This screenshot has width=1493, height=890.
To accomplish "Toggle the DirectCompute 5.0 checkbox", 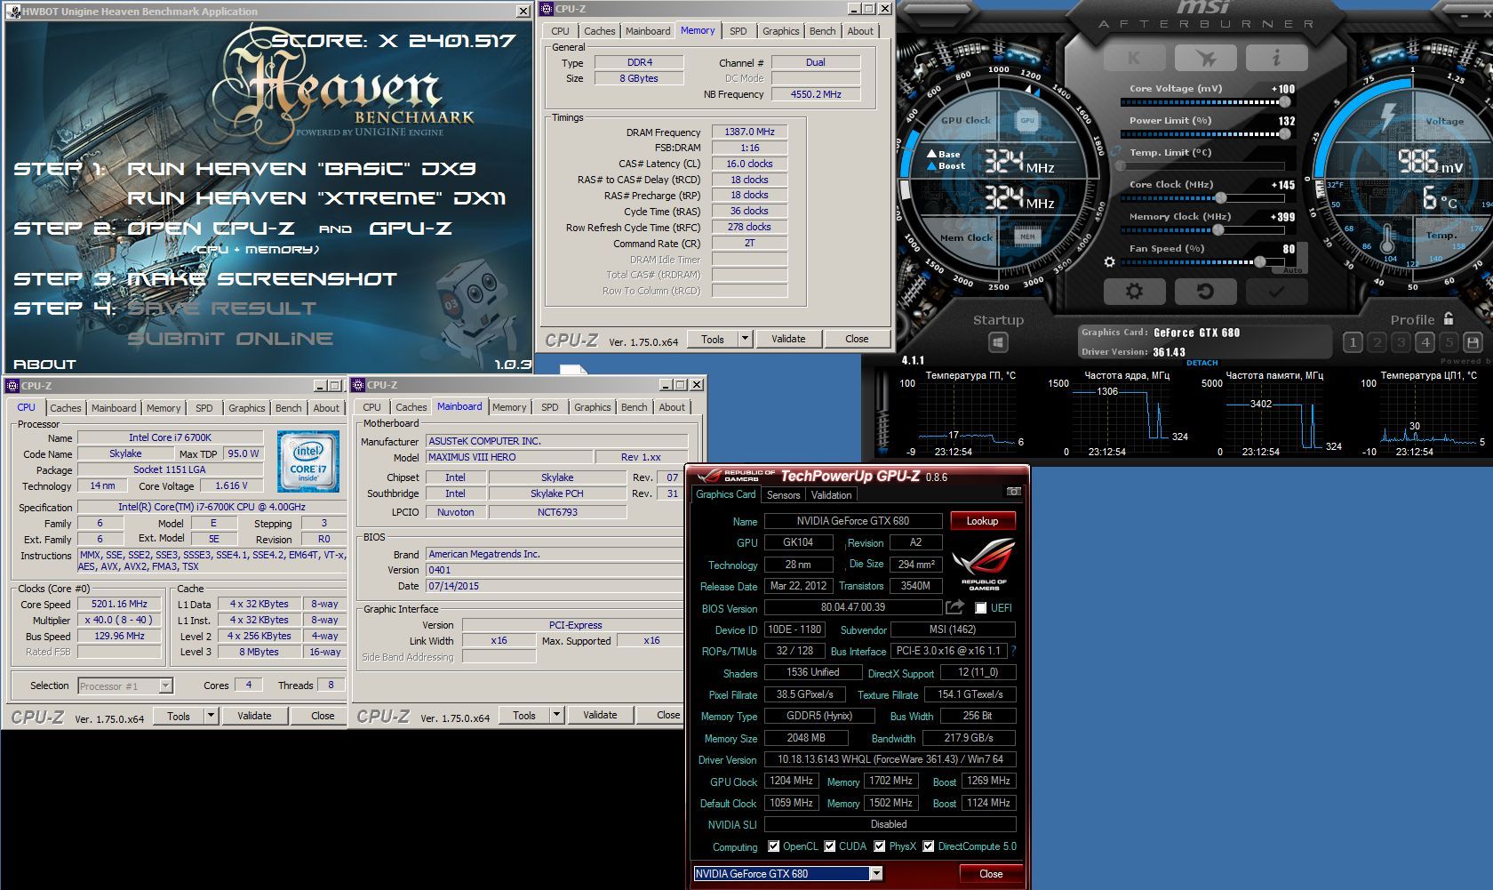I will click(x=928, y=846).
